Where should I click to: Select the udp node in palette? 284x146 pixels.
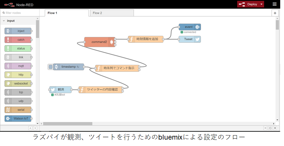tap(18, 101)
